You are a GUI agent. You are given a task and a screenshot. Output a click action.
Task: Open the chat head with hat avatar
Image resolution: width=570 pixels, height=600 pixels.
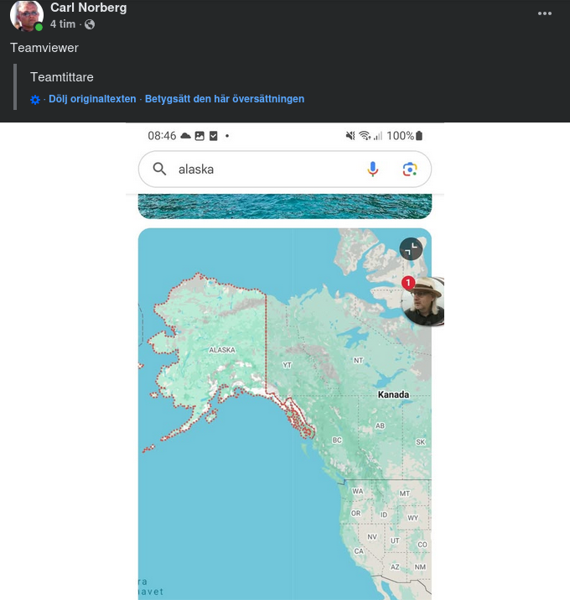point(423,301)
